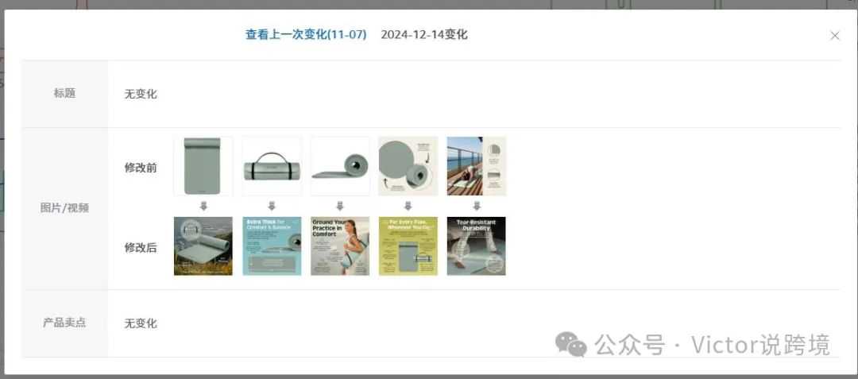Open the flat unrolled mat thumbnail
This screenshot has height=379, width=858.
tap(203, 166)
